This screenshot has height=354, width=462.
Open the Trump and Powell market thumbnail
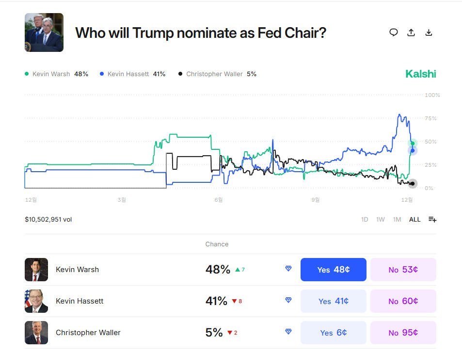pos(44,32)
